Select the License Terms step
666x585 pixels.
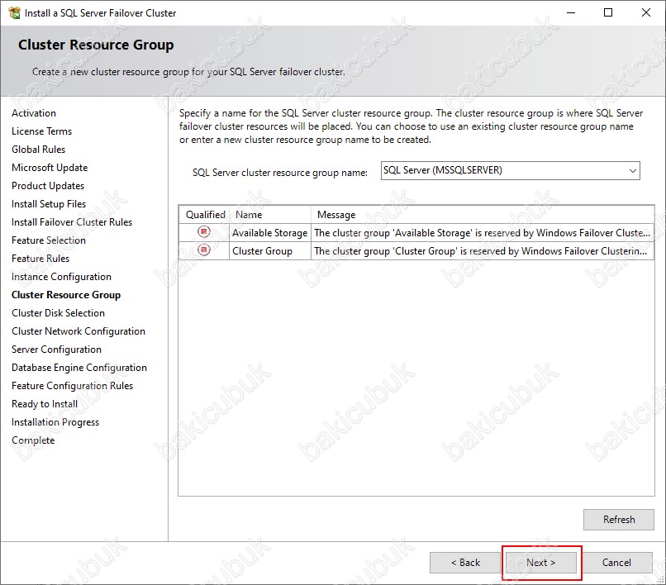41,131
